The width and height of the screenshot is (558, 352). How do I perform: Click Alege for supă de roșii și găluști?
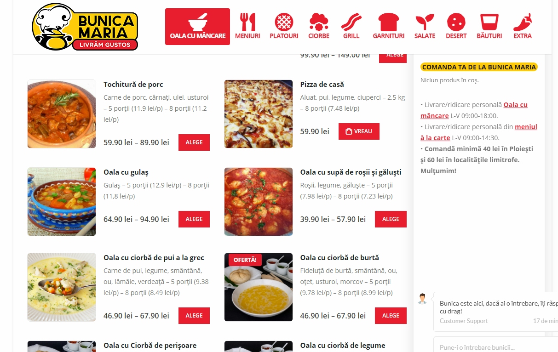tap(391, 219)
